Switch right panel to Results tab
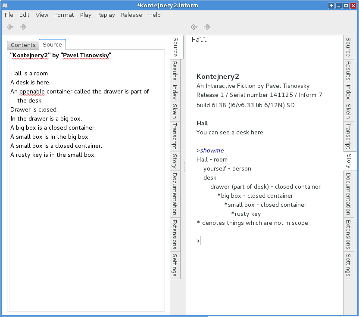This screenshot has width=359, height=317. (x=349, y=71)
